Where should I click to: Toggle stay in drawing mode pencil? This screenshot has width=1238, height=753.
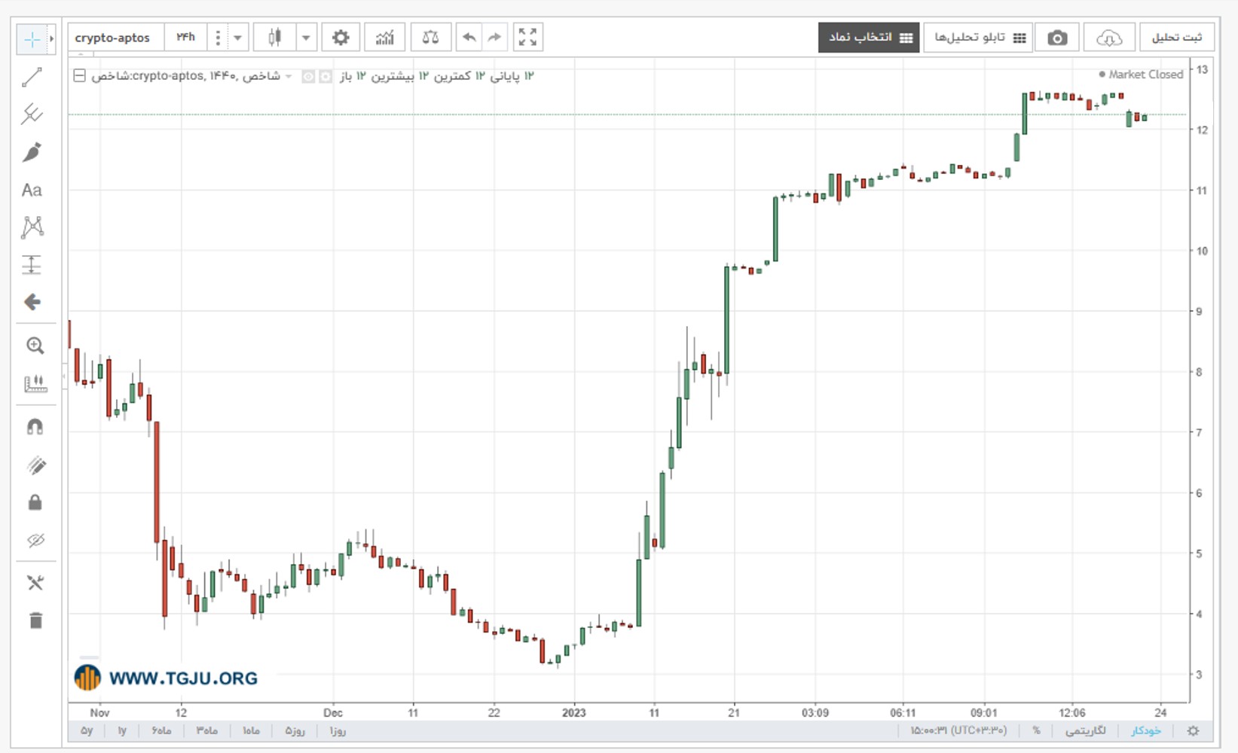tap(35, 465)
